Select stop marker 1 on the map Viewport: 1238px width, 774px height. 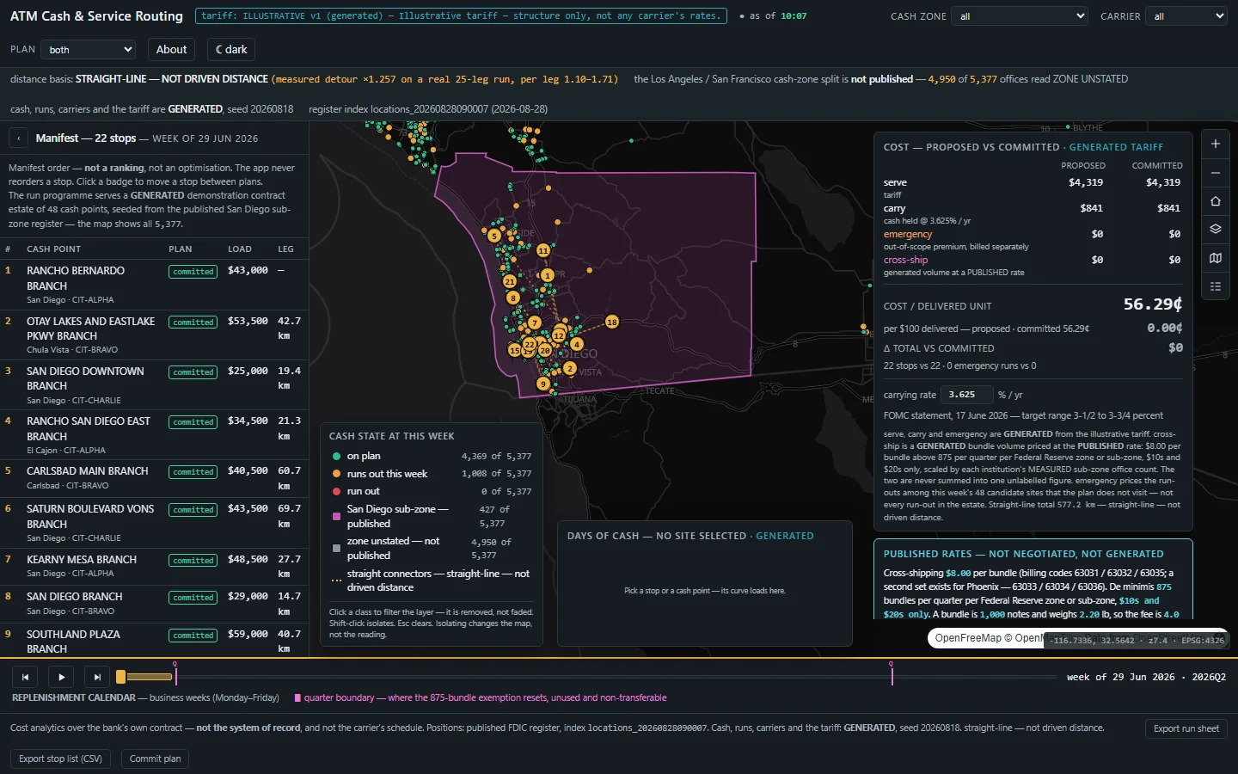548,275
